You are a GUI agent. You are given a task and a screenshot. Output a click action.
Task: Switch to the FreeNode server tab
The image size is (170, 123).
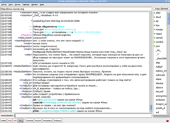click(x=29, y=120)
